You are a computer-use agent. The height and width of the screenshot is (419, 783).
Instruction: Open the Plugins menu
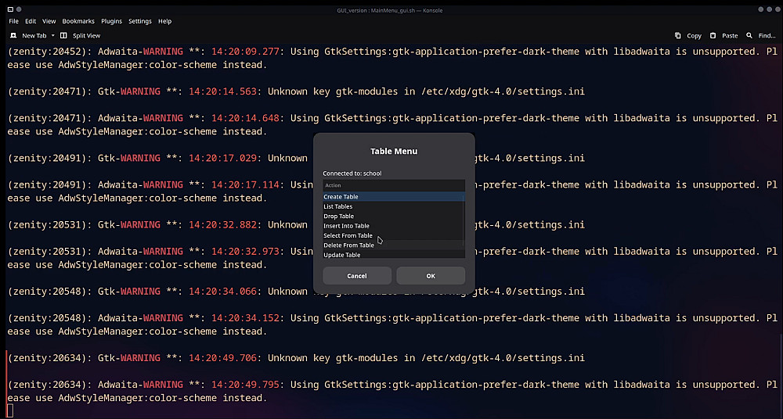[111, 21]
